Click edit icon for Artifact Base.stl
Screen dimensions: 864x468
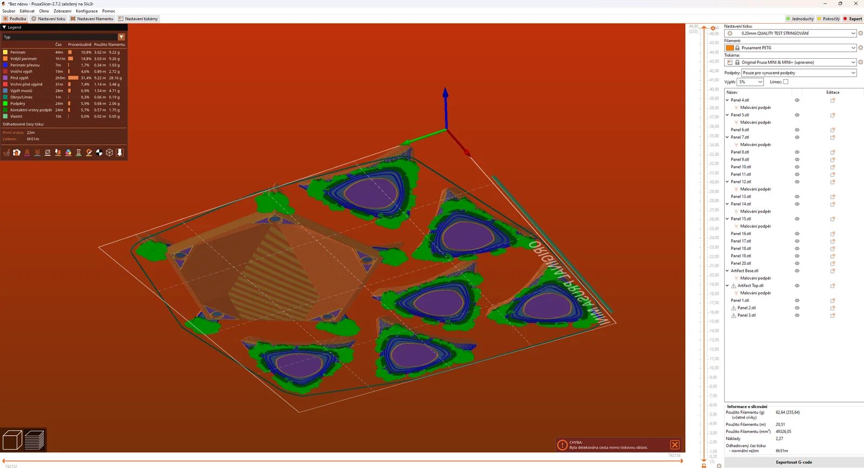833,271
